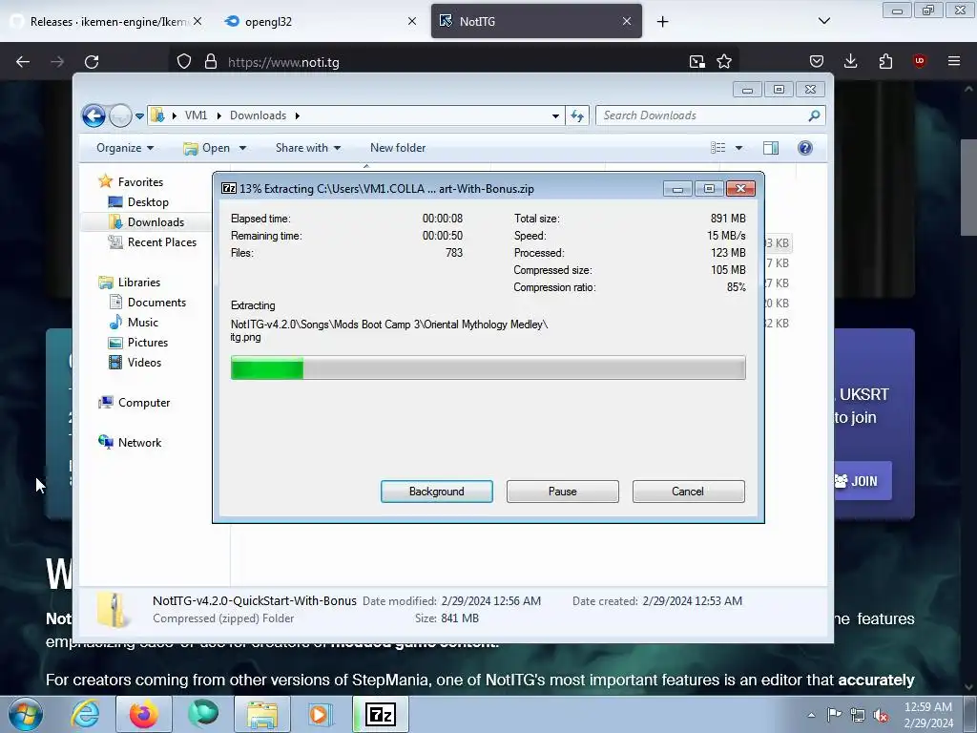Image resolution: width=977 pixels, height=733 pixels.
Task: Expand the arrow after Downloads in address bar
Action: coord(298,115)
